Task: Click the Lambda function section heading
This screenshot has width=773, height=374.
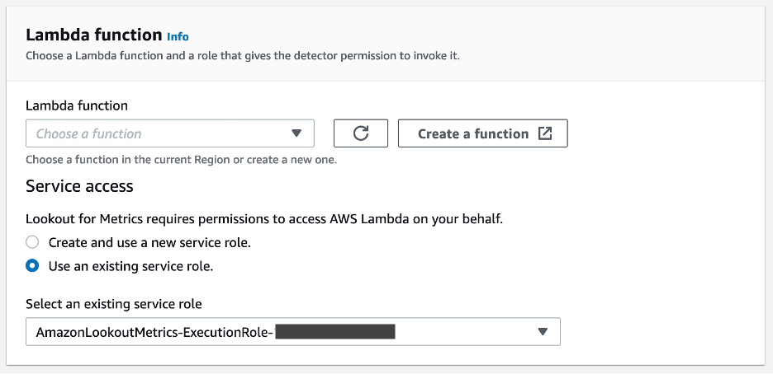Action: click(93, 35)
